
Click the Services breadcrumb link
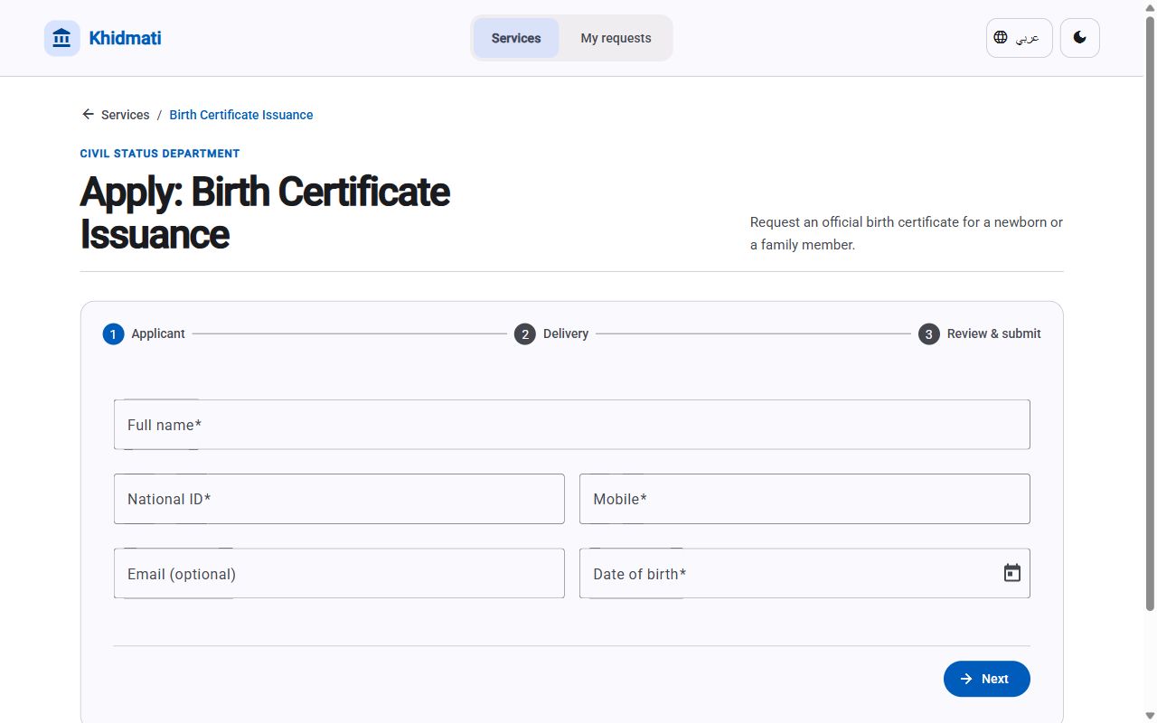tap(126, 115)
